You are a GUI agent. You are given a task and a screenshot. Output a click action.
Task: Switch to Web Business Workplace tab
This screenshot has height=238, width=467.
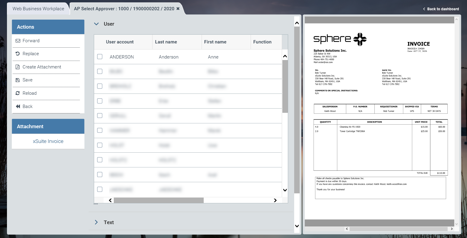(38, 9)
